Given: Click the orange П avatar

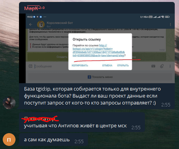Looking at the screenshot, I should [9, 139].
